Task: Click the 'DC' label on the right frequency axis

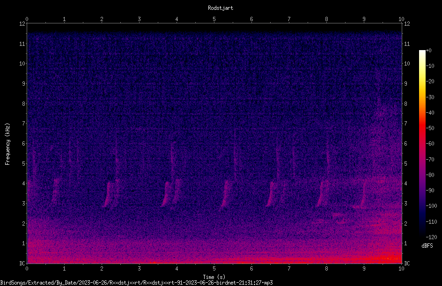Action: coord(407,264)
